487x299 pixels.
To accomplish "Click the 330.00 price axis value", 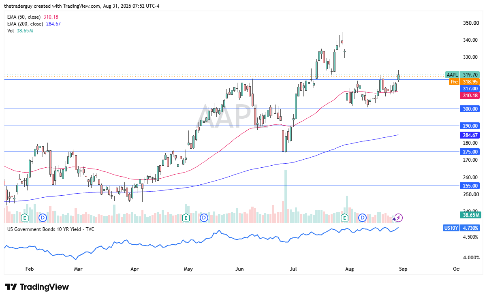I will tap(470, 57).
